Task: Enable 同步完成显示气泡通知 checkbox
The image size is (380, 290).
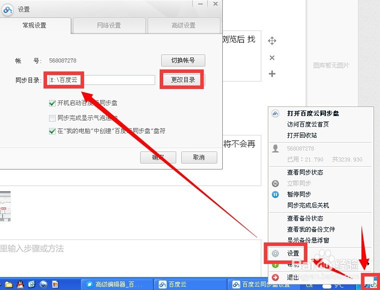Action: coord(52,118)
